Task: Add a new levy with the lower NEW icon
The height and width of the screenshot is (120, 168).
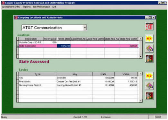Action: click(149, 76)
